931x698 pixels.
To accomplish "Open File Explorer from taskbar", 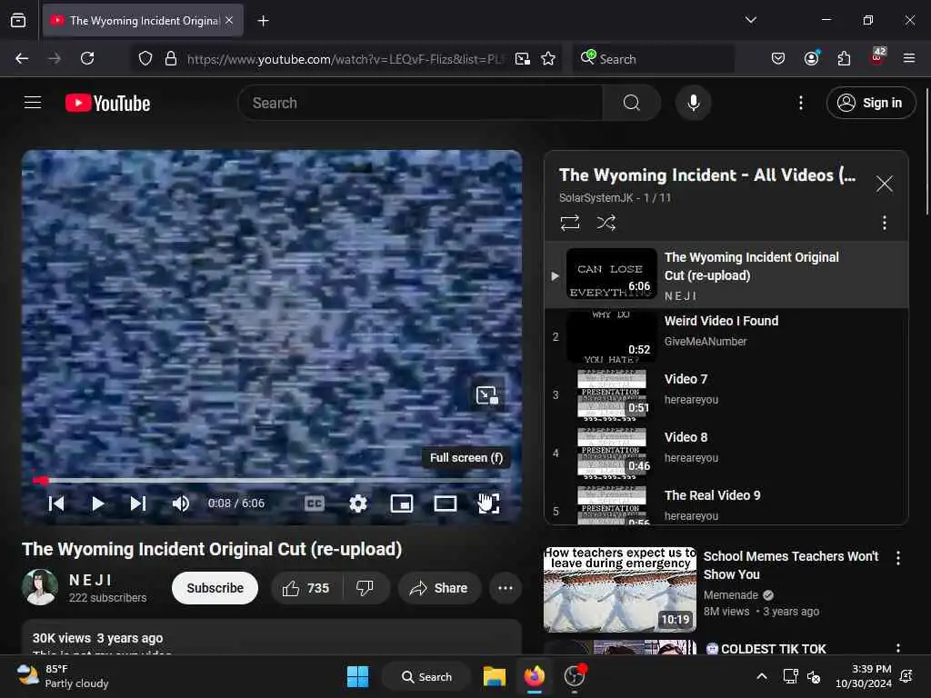I will [x=494, y=676].
